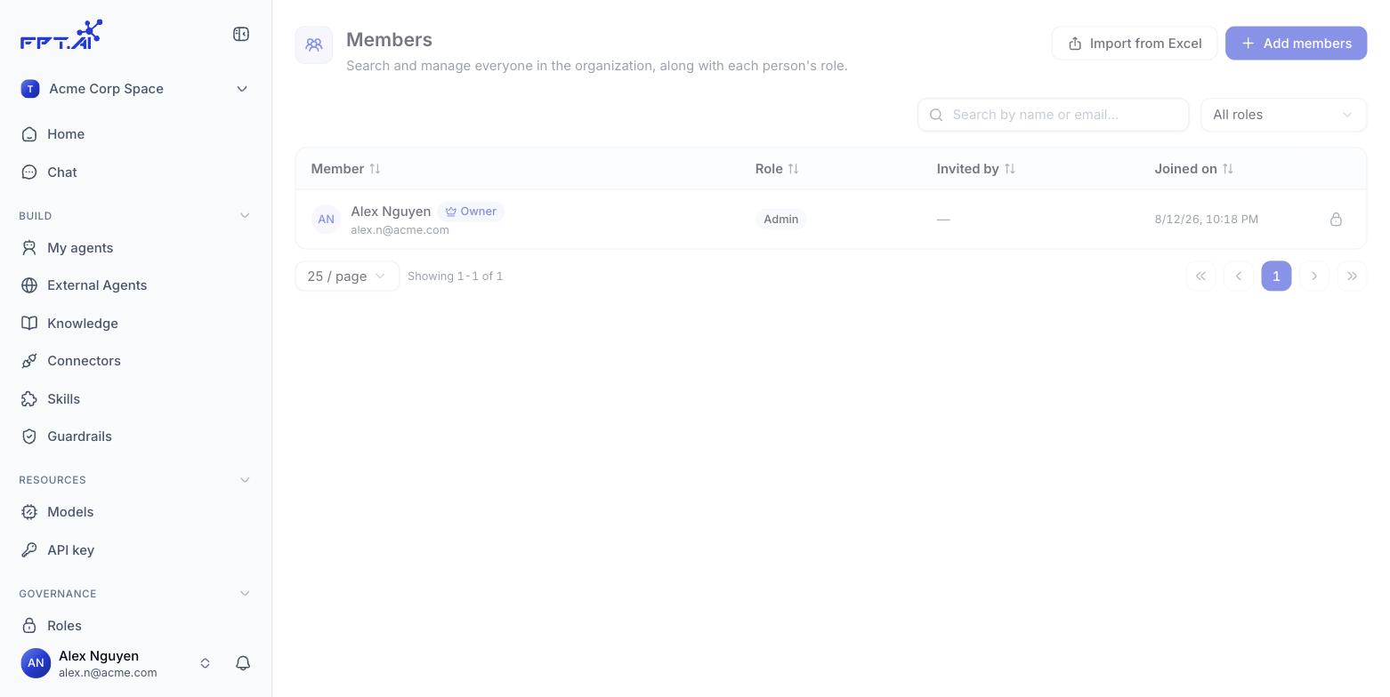
Task: Collapse the BUILD section
Action: (245, 216)
